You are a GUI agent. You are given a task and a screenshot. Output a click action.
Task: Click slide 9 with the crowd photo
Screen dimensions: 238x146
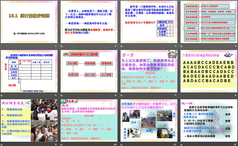[29, 120]
